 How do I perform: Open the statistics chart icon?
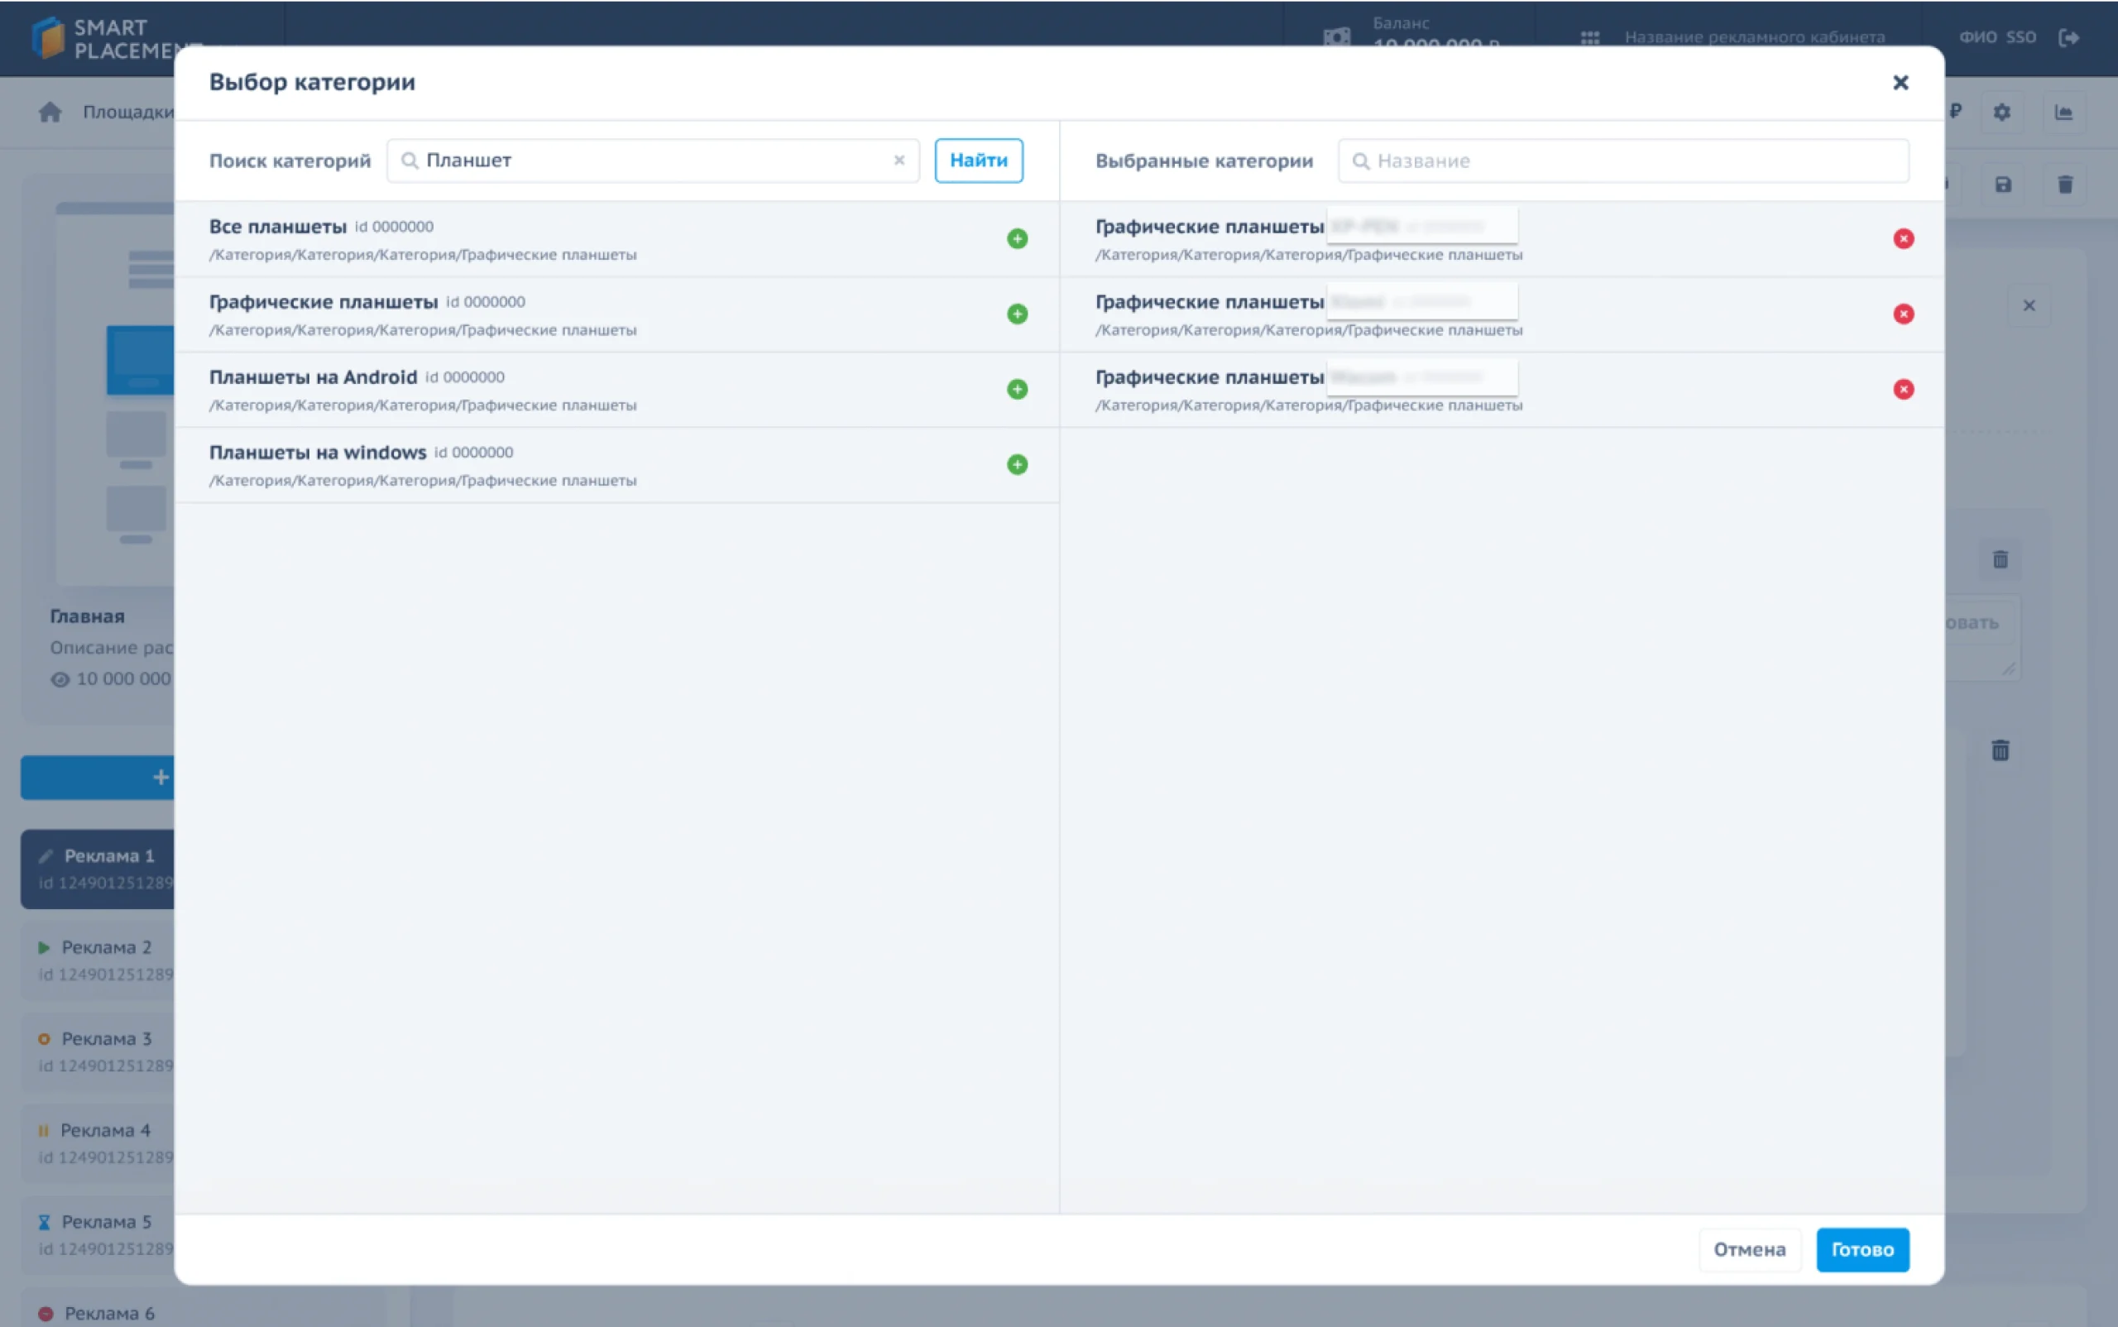2063,113
